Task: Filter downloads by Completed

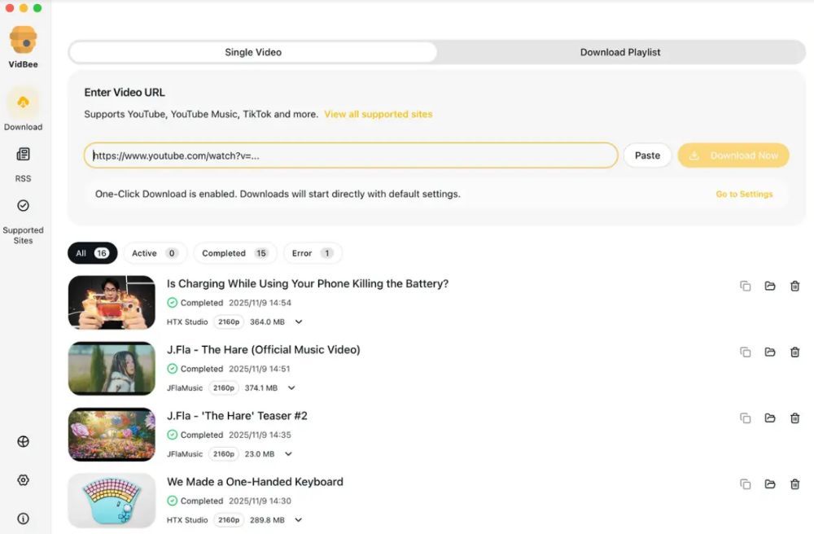Action: [x=234, y=253]
